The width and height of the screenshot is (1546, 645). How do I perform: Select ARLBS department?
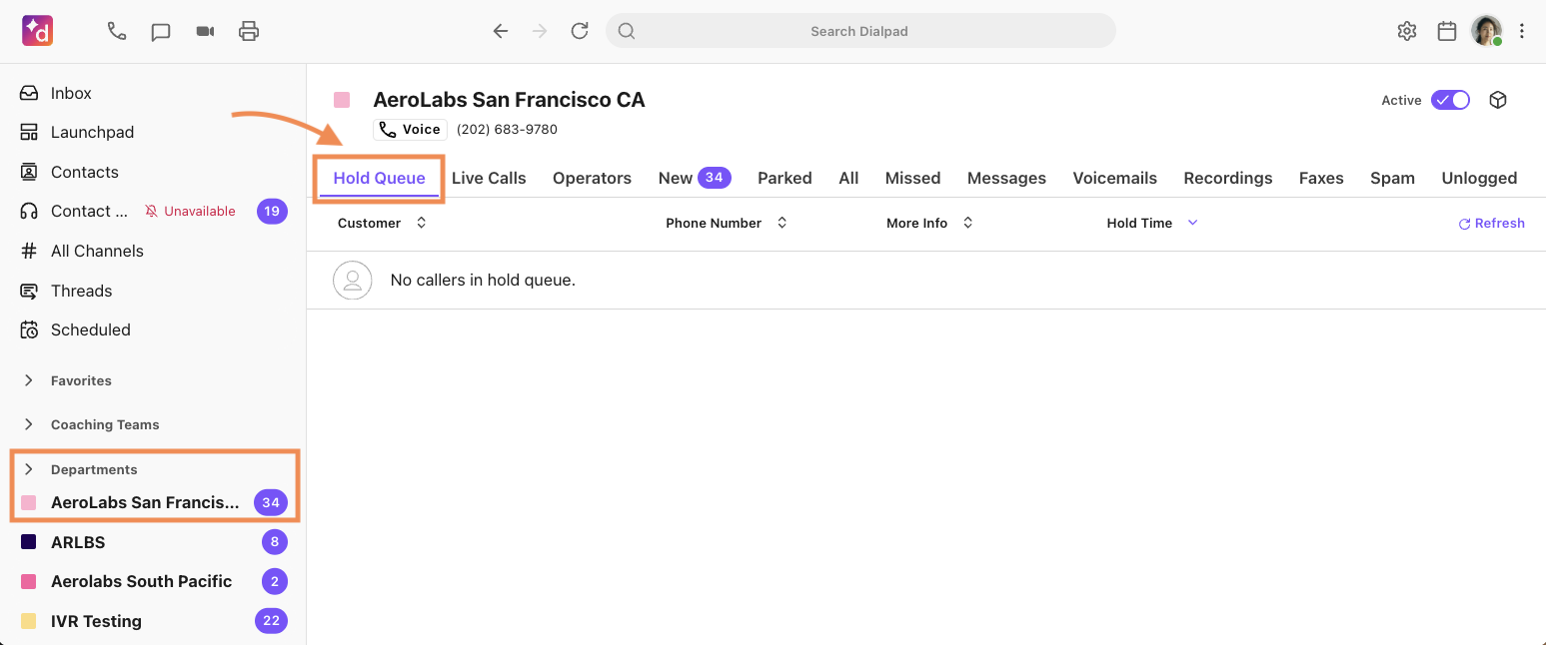point(153,542)
